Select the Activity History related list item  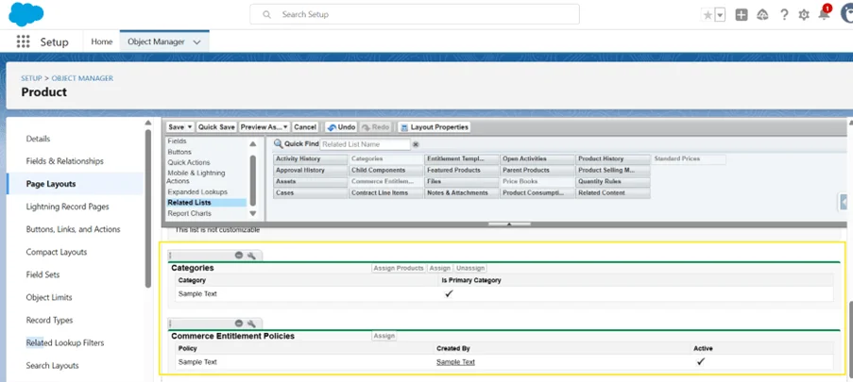(x=310, y=158)
